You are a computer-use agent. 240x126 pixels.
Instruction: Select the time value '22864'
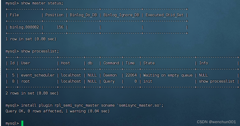tap(131, 75)
